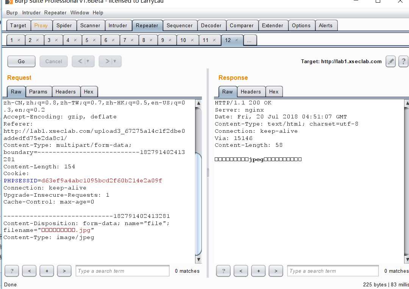Switch to the Target tool tab
This screenshot has height=289, width=409.
coord(18,26)
